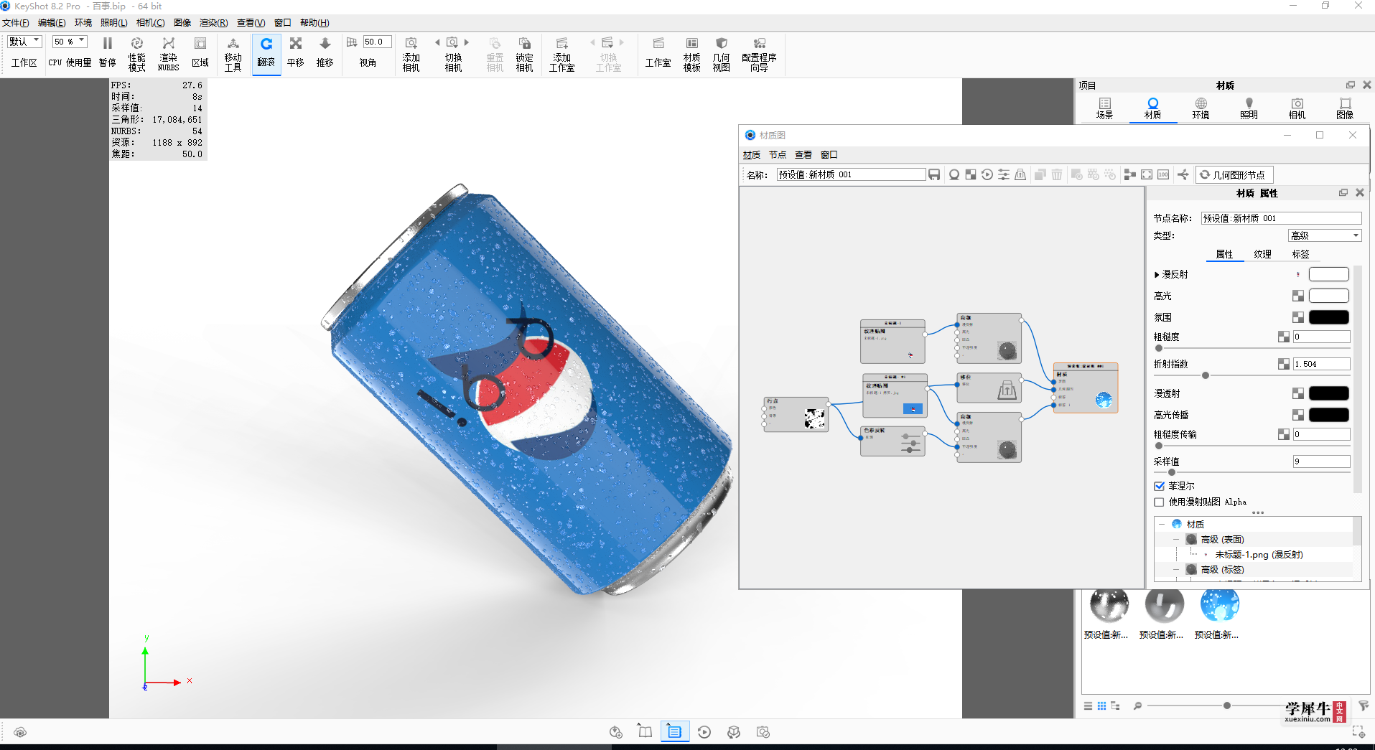Open the 照明(L) menu
This screenshot has width=1375, height=750.
pyautogui.click(x=114, y=23)
